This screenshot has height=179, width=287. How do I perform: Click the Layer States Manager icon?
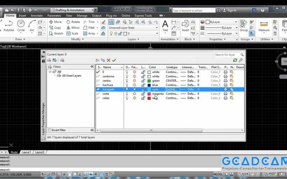coord(62,60)
